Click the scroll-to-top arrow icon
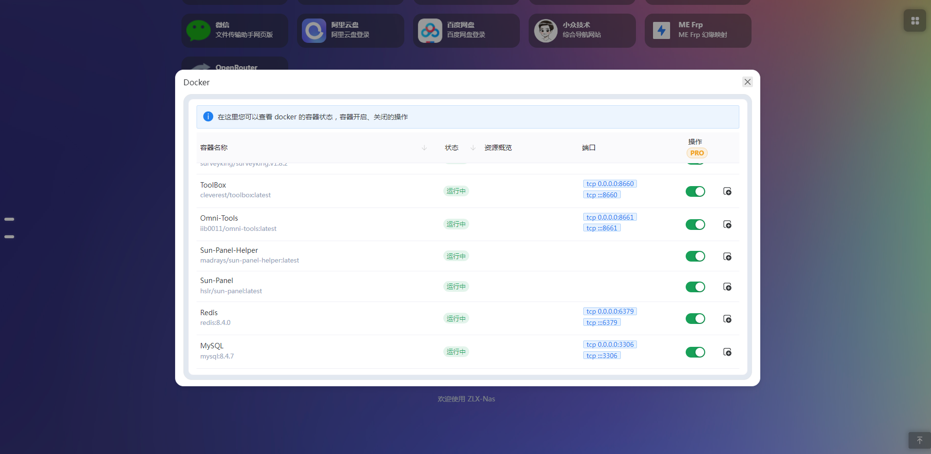Viewport: 931px width, 454px height. click(919, 440)
